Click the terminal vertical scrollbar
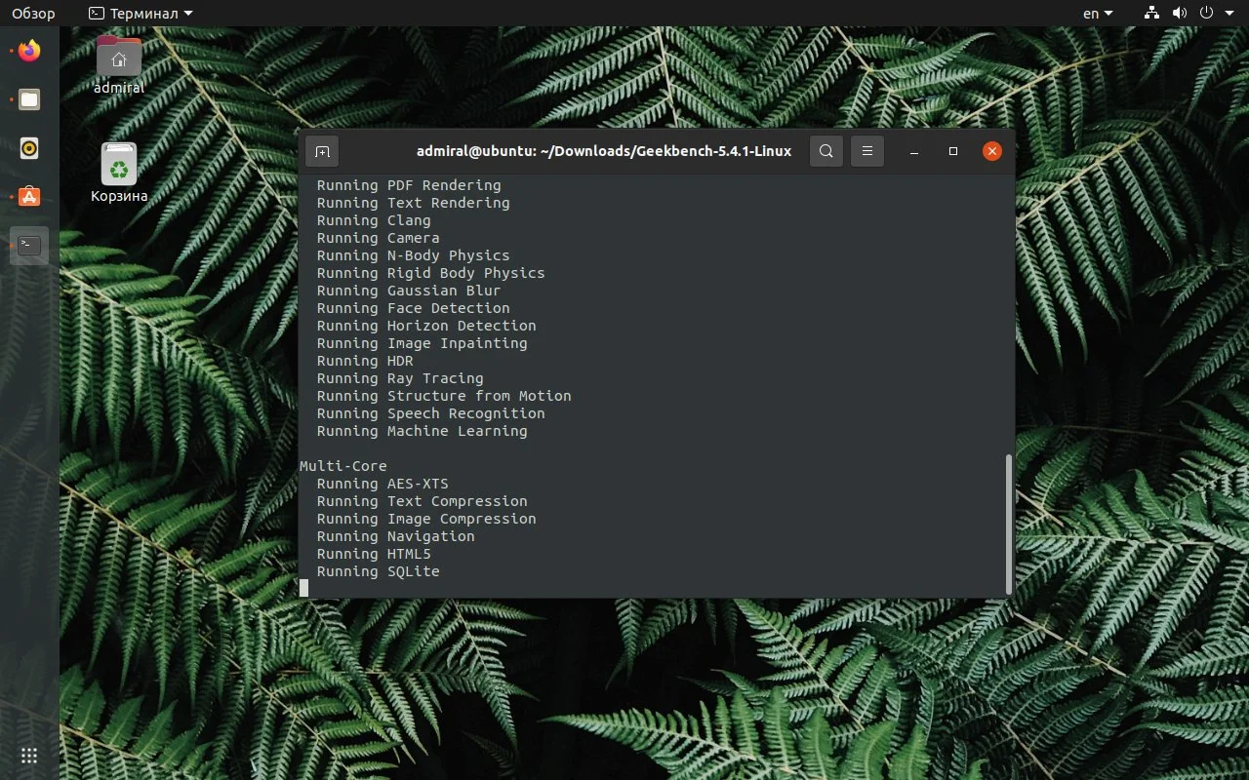The width and height of the screenshot is (1249, 780). (x=1009, y=524)
